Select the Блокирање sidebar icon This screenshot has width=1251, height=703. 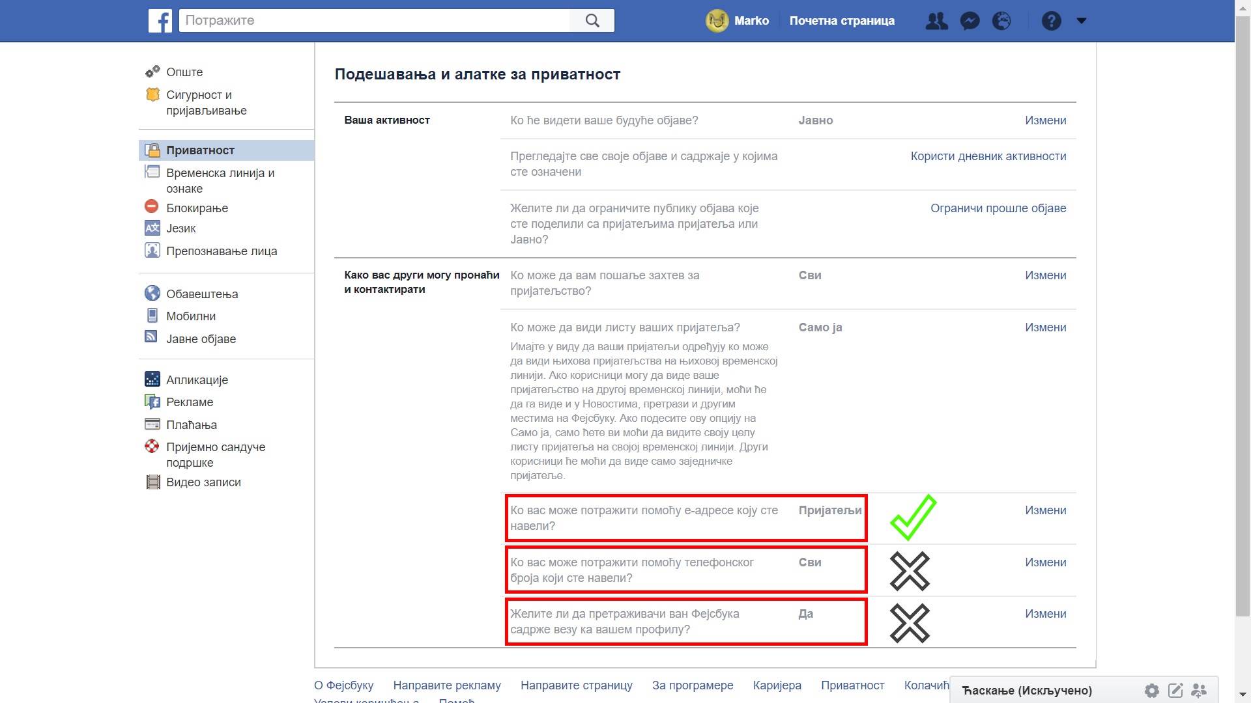pyautogui.click(x=152, y=206)
